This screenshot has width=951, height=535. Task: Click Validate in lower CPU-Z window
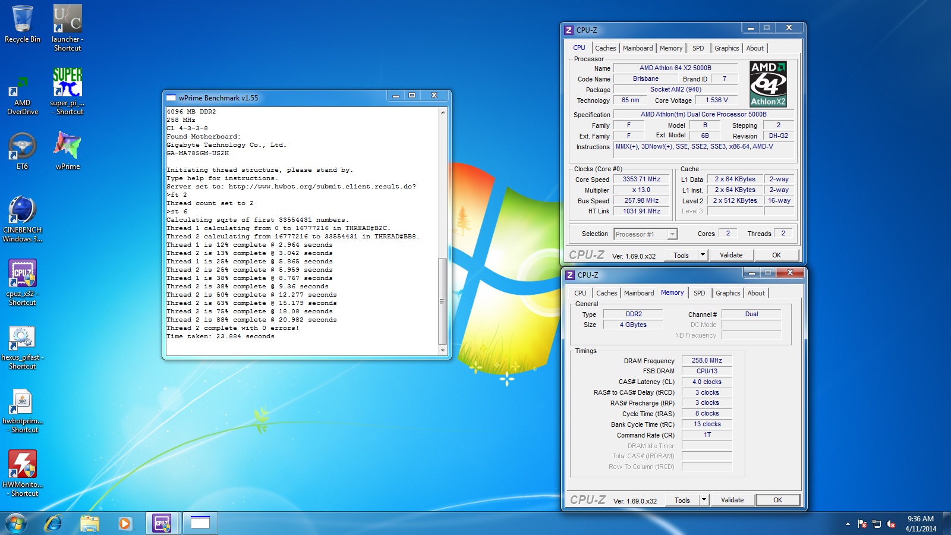point(732,500)
